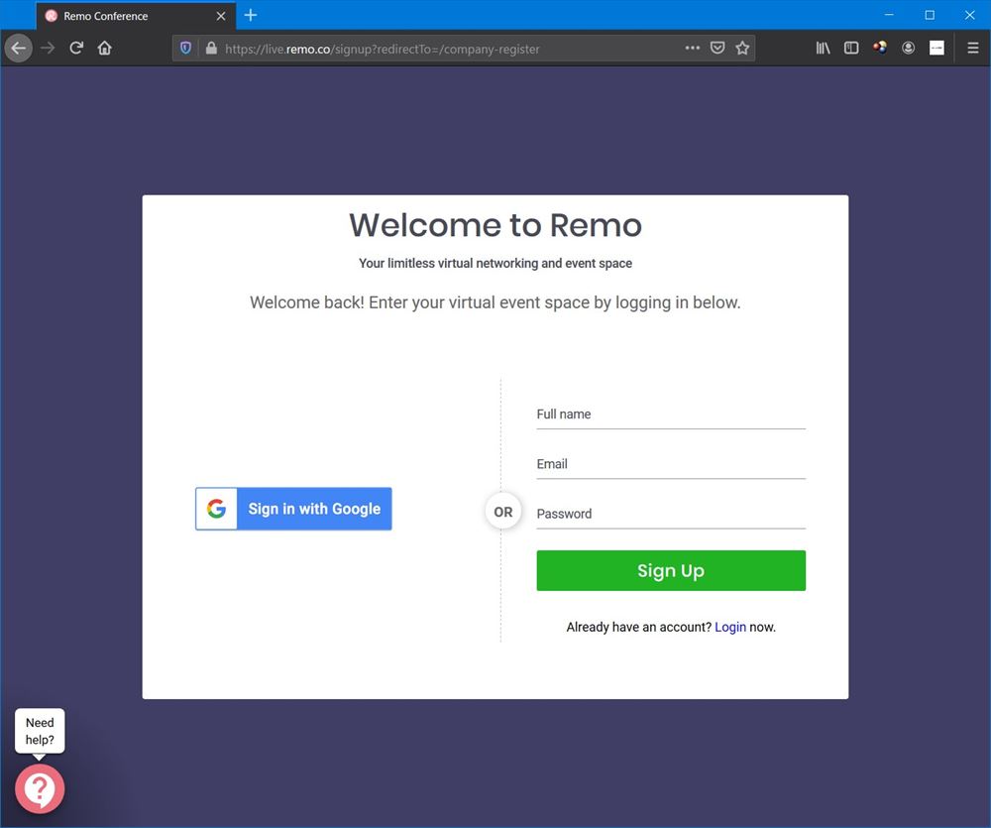Click the 'Welcome back!' login instruction text
991x828 pixels.
point(495,302)
